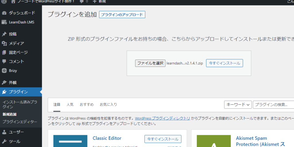Click 今すぐインストール next to the zip file
294x147 pixels.
224,63
